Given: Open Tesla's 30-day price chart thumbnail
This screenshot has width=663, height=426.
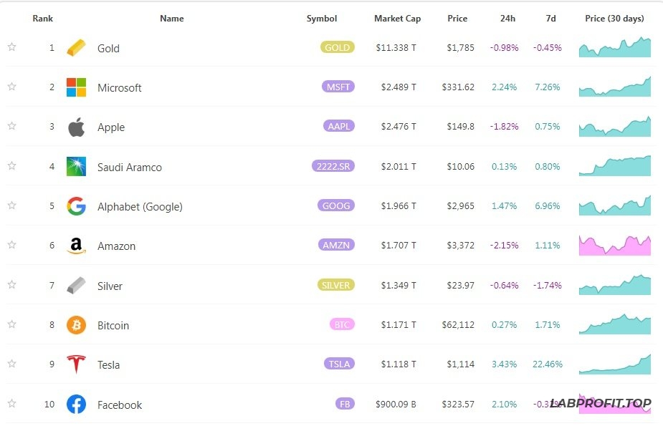Looking at the screenshot, I should 615,364.
